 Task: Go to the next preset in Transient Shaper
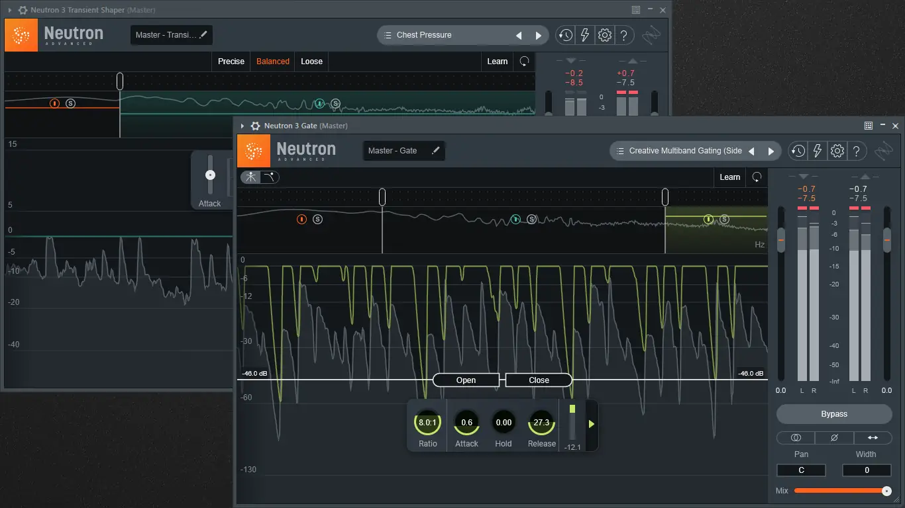click(539, 35)
